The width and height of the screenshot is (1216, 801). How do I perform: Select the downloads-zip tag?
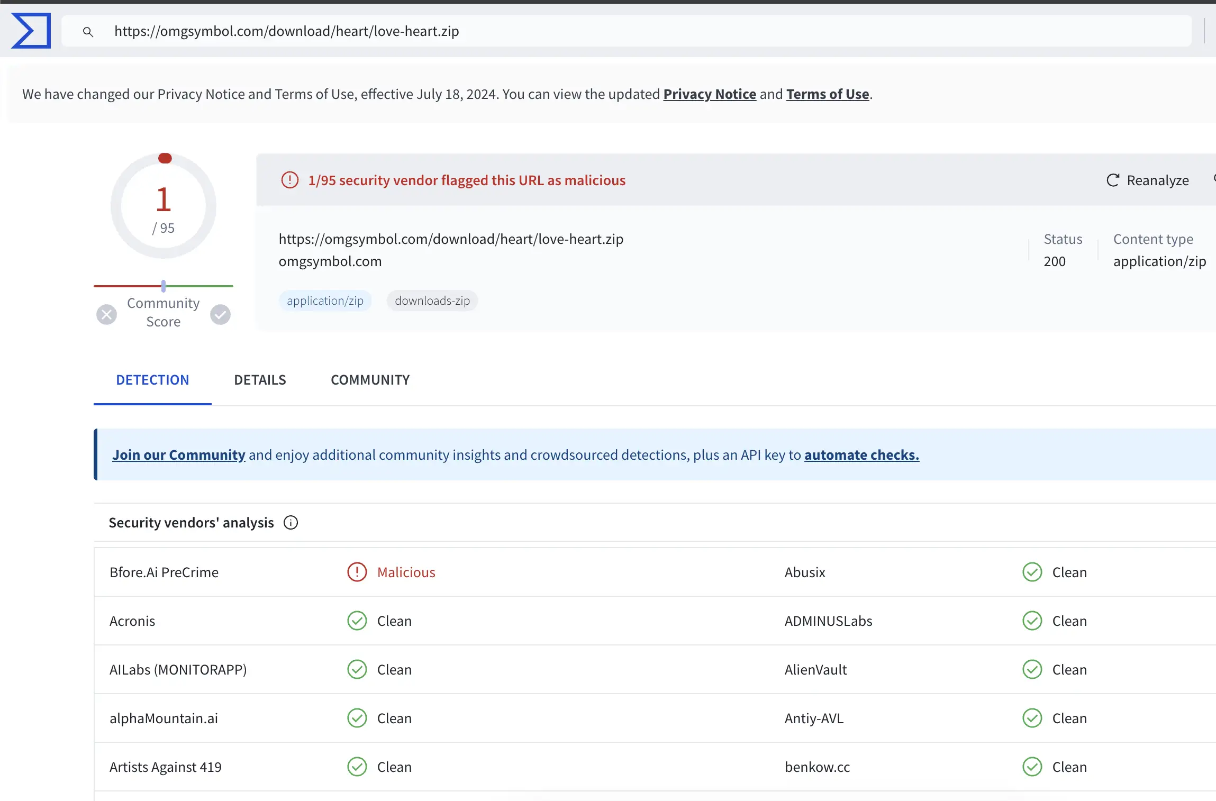tap(432, 301)
